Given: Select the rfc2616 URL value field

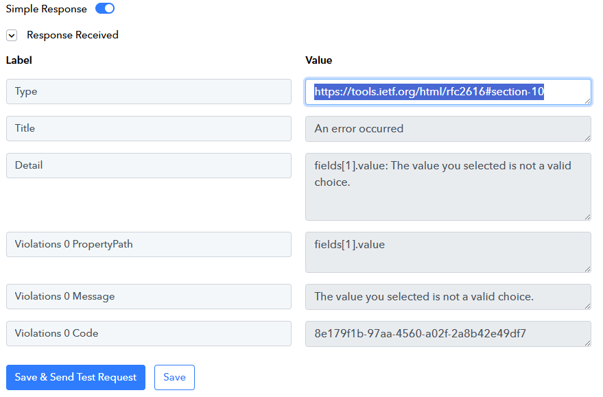Looking at the screenshot, I should (448, 92).
